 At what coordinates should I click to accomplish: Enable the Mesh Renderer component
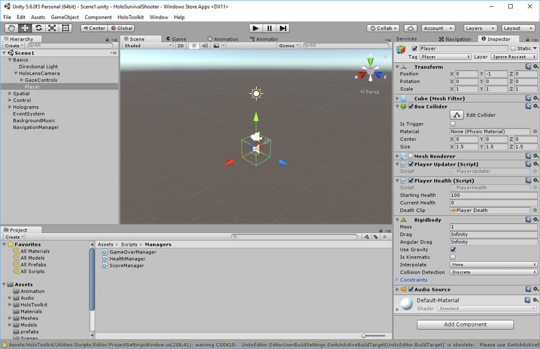click(x=410, y=156)
